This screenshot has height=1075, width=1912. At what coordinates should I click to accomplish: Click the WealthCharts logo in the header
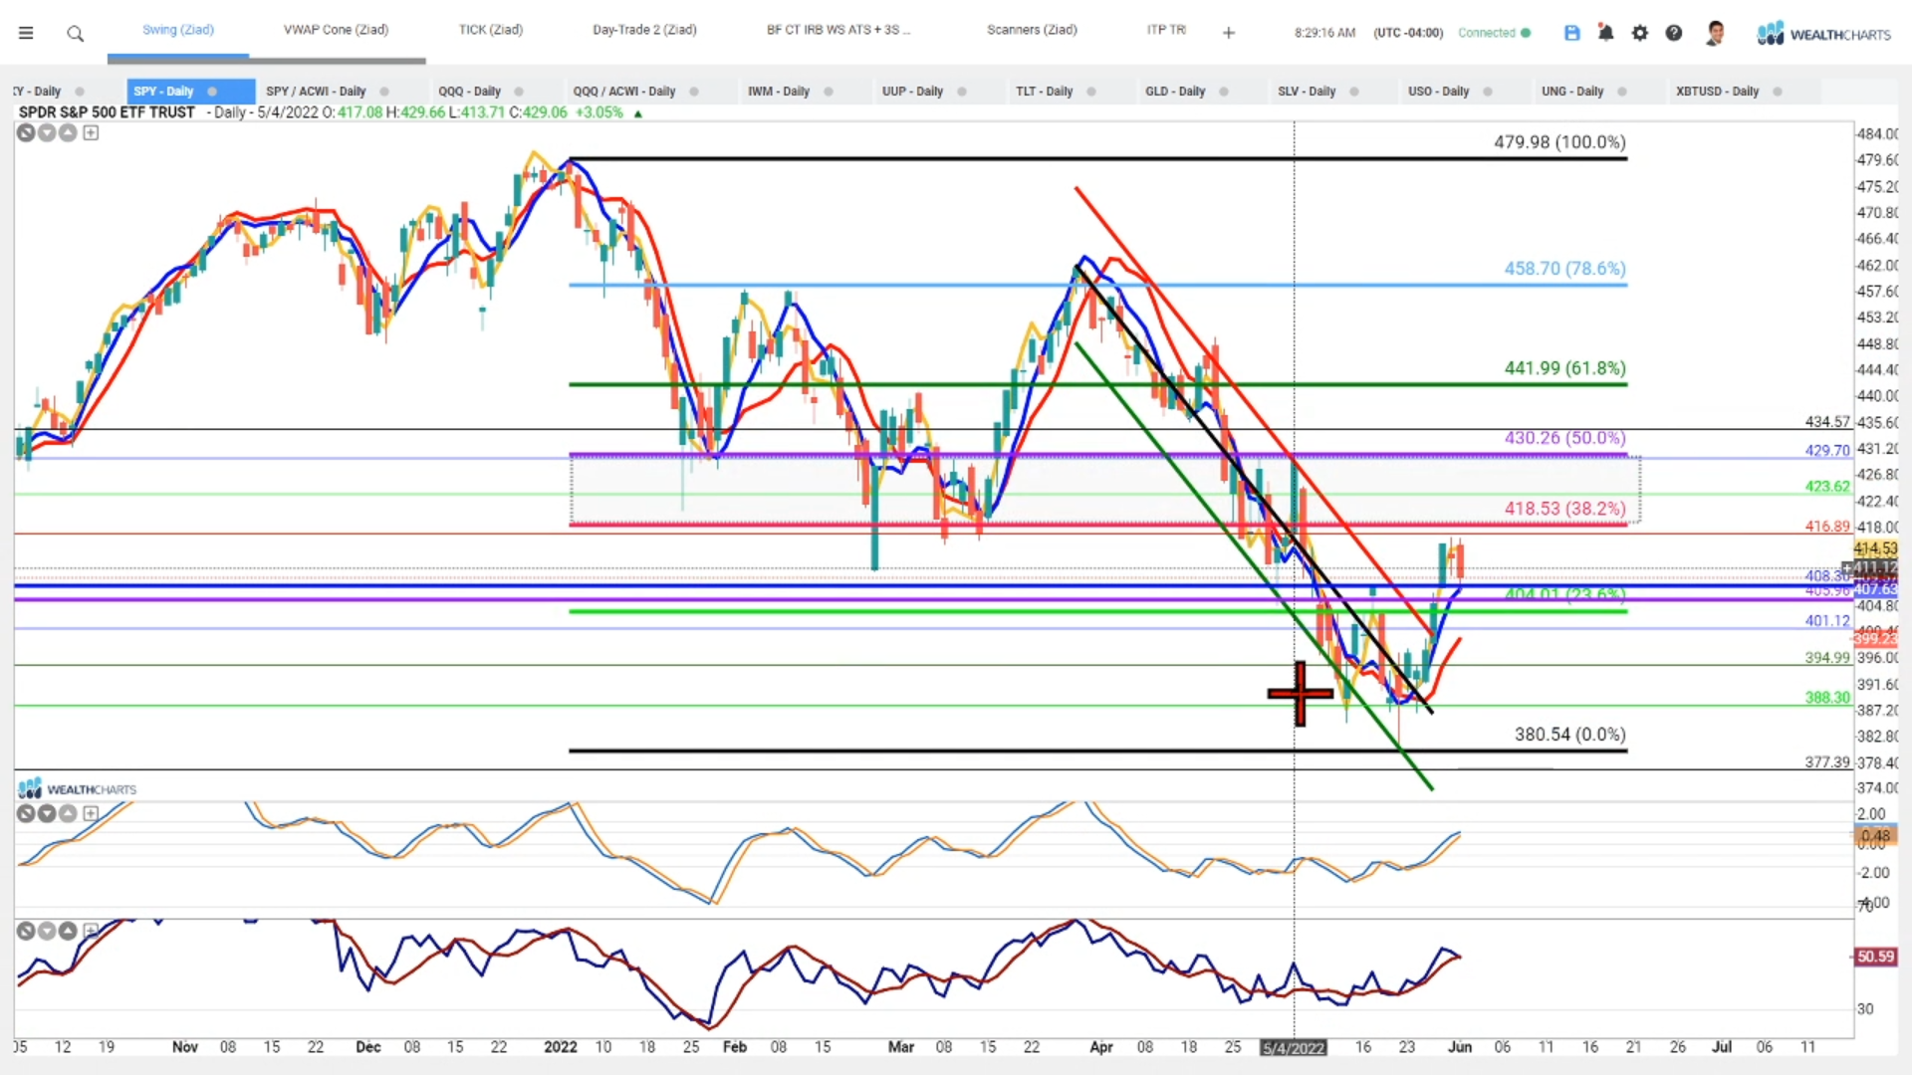pyautogui.click(x=1824, y=34)
